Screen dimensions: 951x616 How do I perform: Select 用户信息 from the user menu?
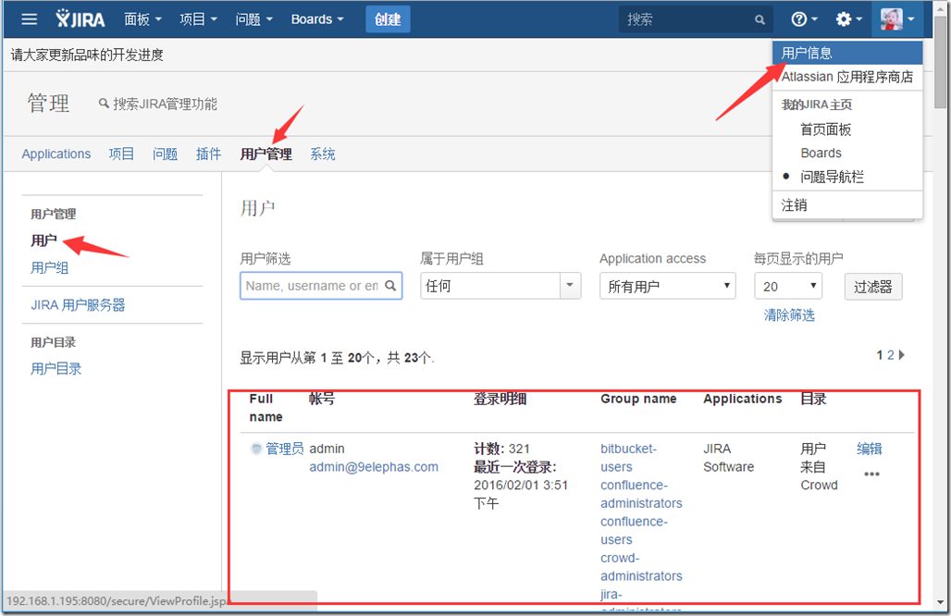coord(807,53)
